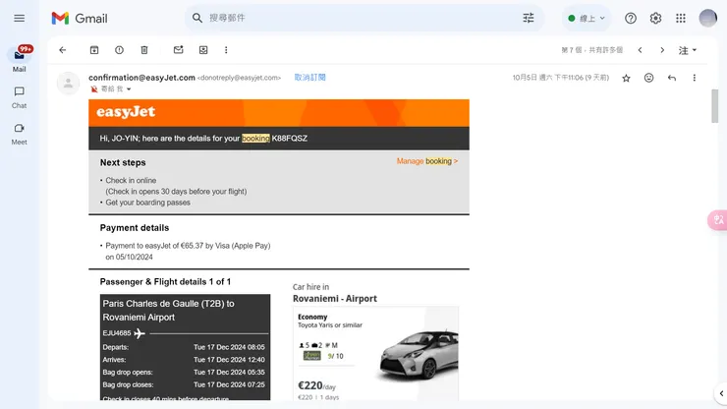Star this easyJet email
The image size is (727, 409).
[x=626, y=78]
